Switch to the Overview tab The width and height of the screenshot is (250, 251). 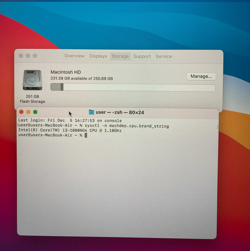[75, 56]
